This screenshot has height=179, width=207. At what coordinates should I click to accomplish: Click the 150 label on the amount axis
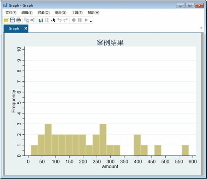[69, 162]
